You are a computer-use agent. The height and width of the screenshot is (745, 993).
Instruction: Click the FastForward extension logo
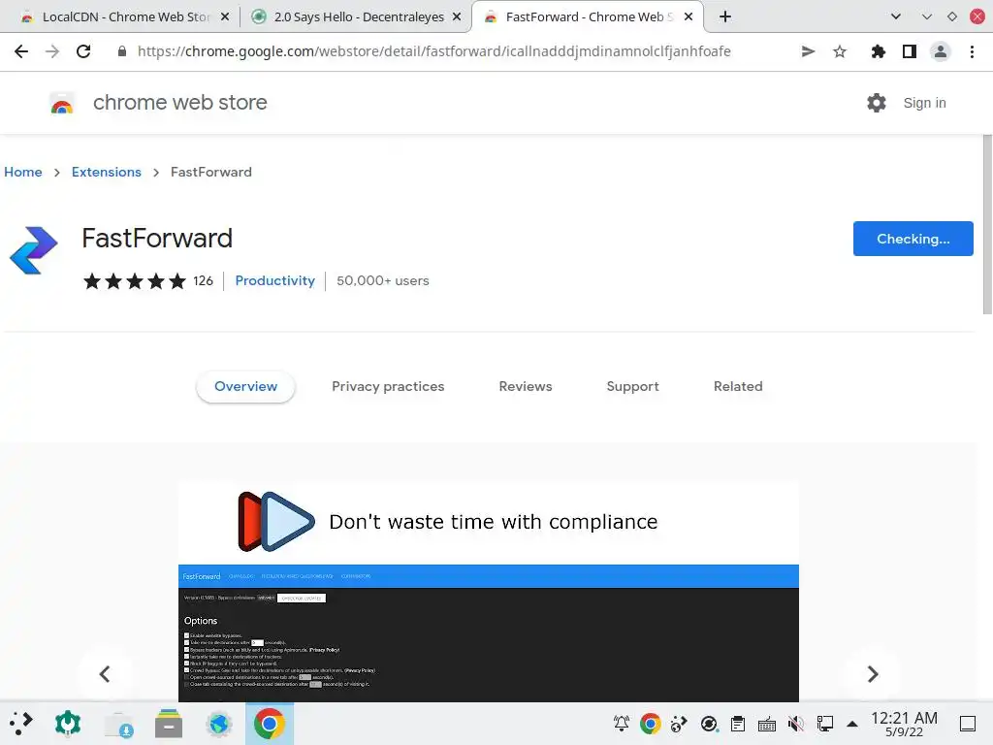pyautogui.click(x=34, y=250)
